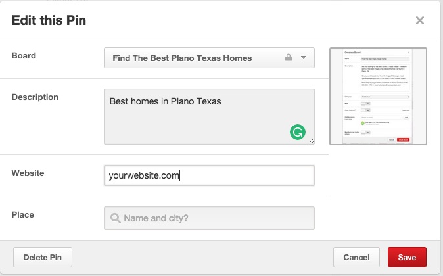Click the magnifier icon in the Place field
Viewport: 443px width, 276px height.
point(115,218)
